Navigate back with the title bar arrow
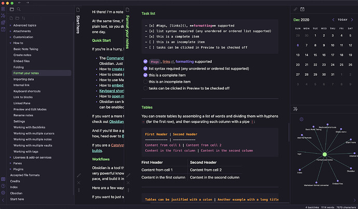The width and height of the screenshot is (358, 209). point(19,3)
